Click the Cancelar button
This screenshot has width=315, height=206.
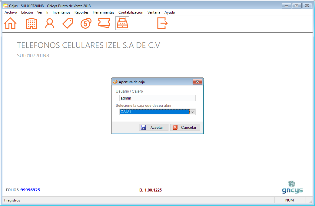[x=185, y=127]
